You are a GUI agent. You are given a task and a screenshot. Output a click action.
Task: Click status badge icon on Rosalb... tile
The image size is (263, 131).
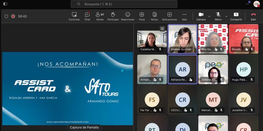[x=247, y=49]
